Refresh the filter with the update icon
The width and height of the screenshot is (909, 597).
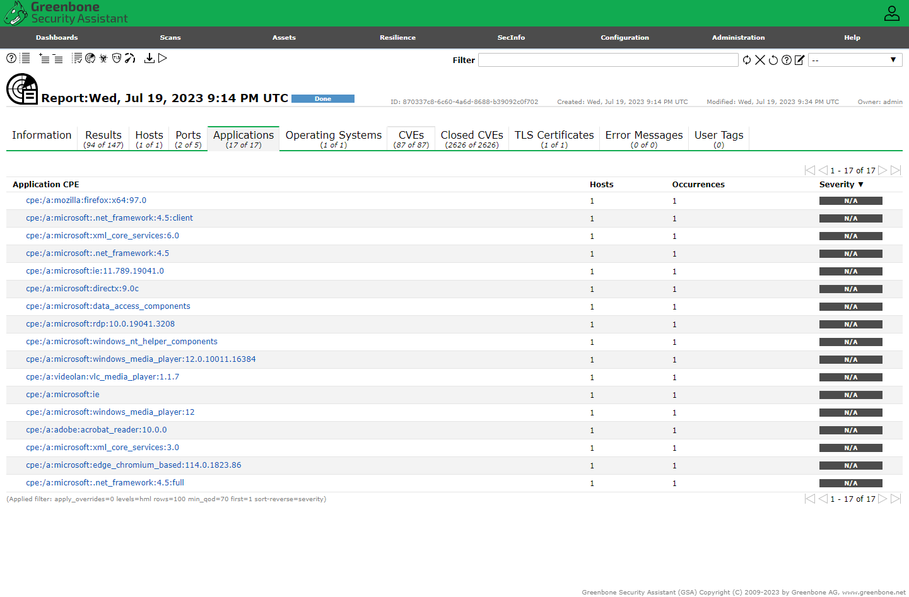[x=747, y=60]
